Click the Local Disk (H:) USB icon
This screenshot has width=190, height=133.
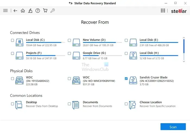coord(133,55)
